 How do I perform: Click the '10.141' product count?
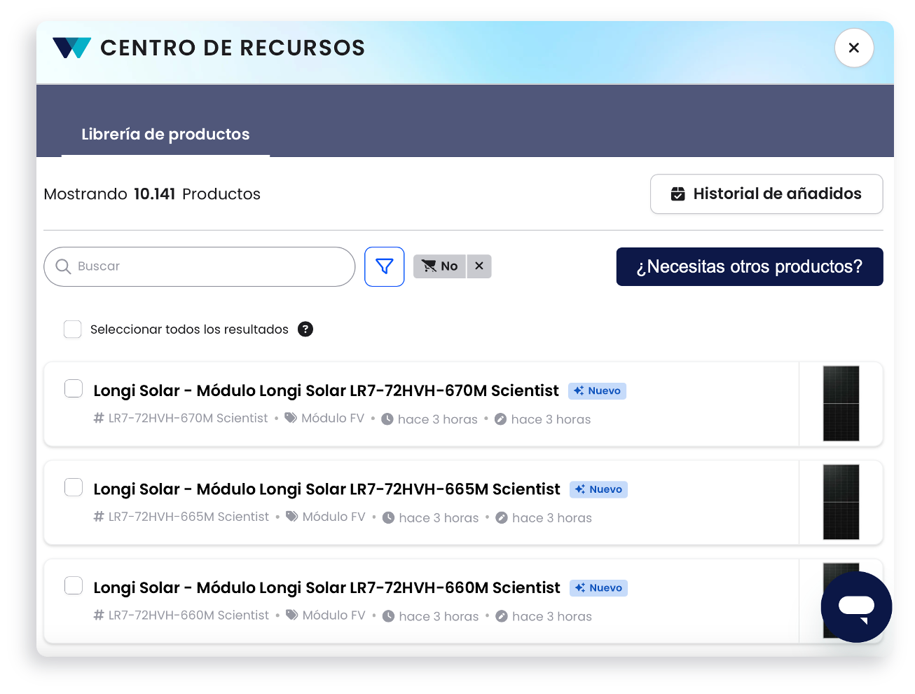155,194
